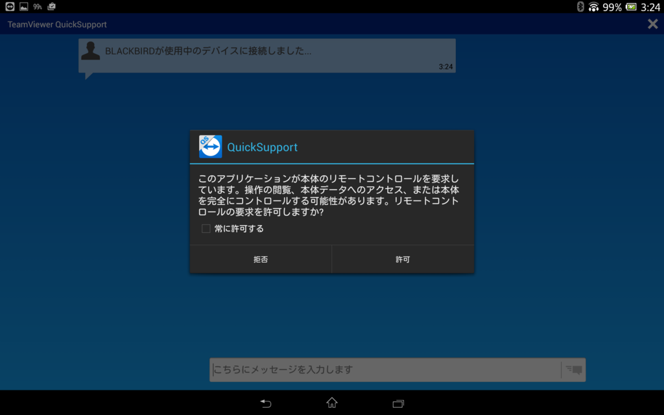This screenshot has height=415, width=664.
Task: Close TeamViewer QuickSupport with the X
Action: pos(652,24)
